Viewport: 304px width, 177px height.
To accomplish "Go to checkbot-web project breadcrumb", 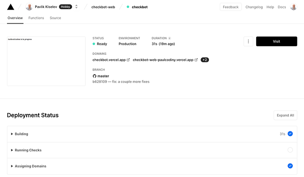I will point(103,7).
